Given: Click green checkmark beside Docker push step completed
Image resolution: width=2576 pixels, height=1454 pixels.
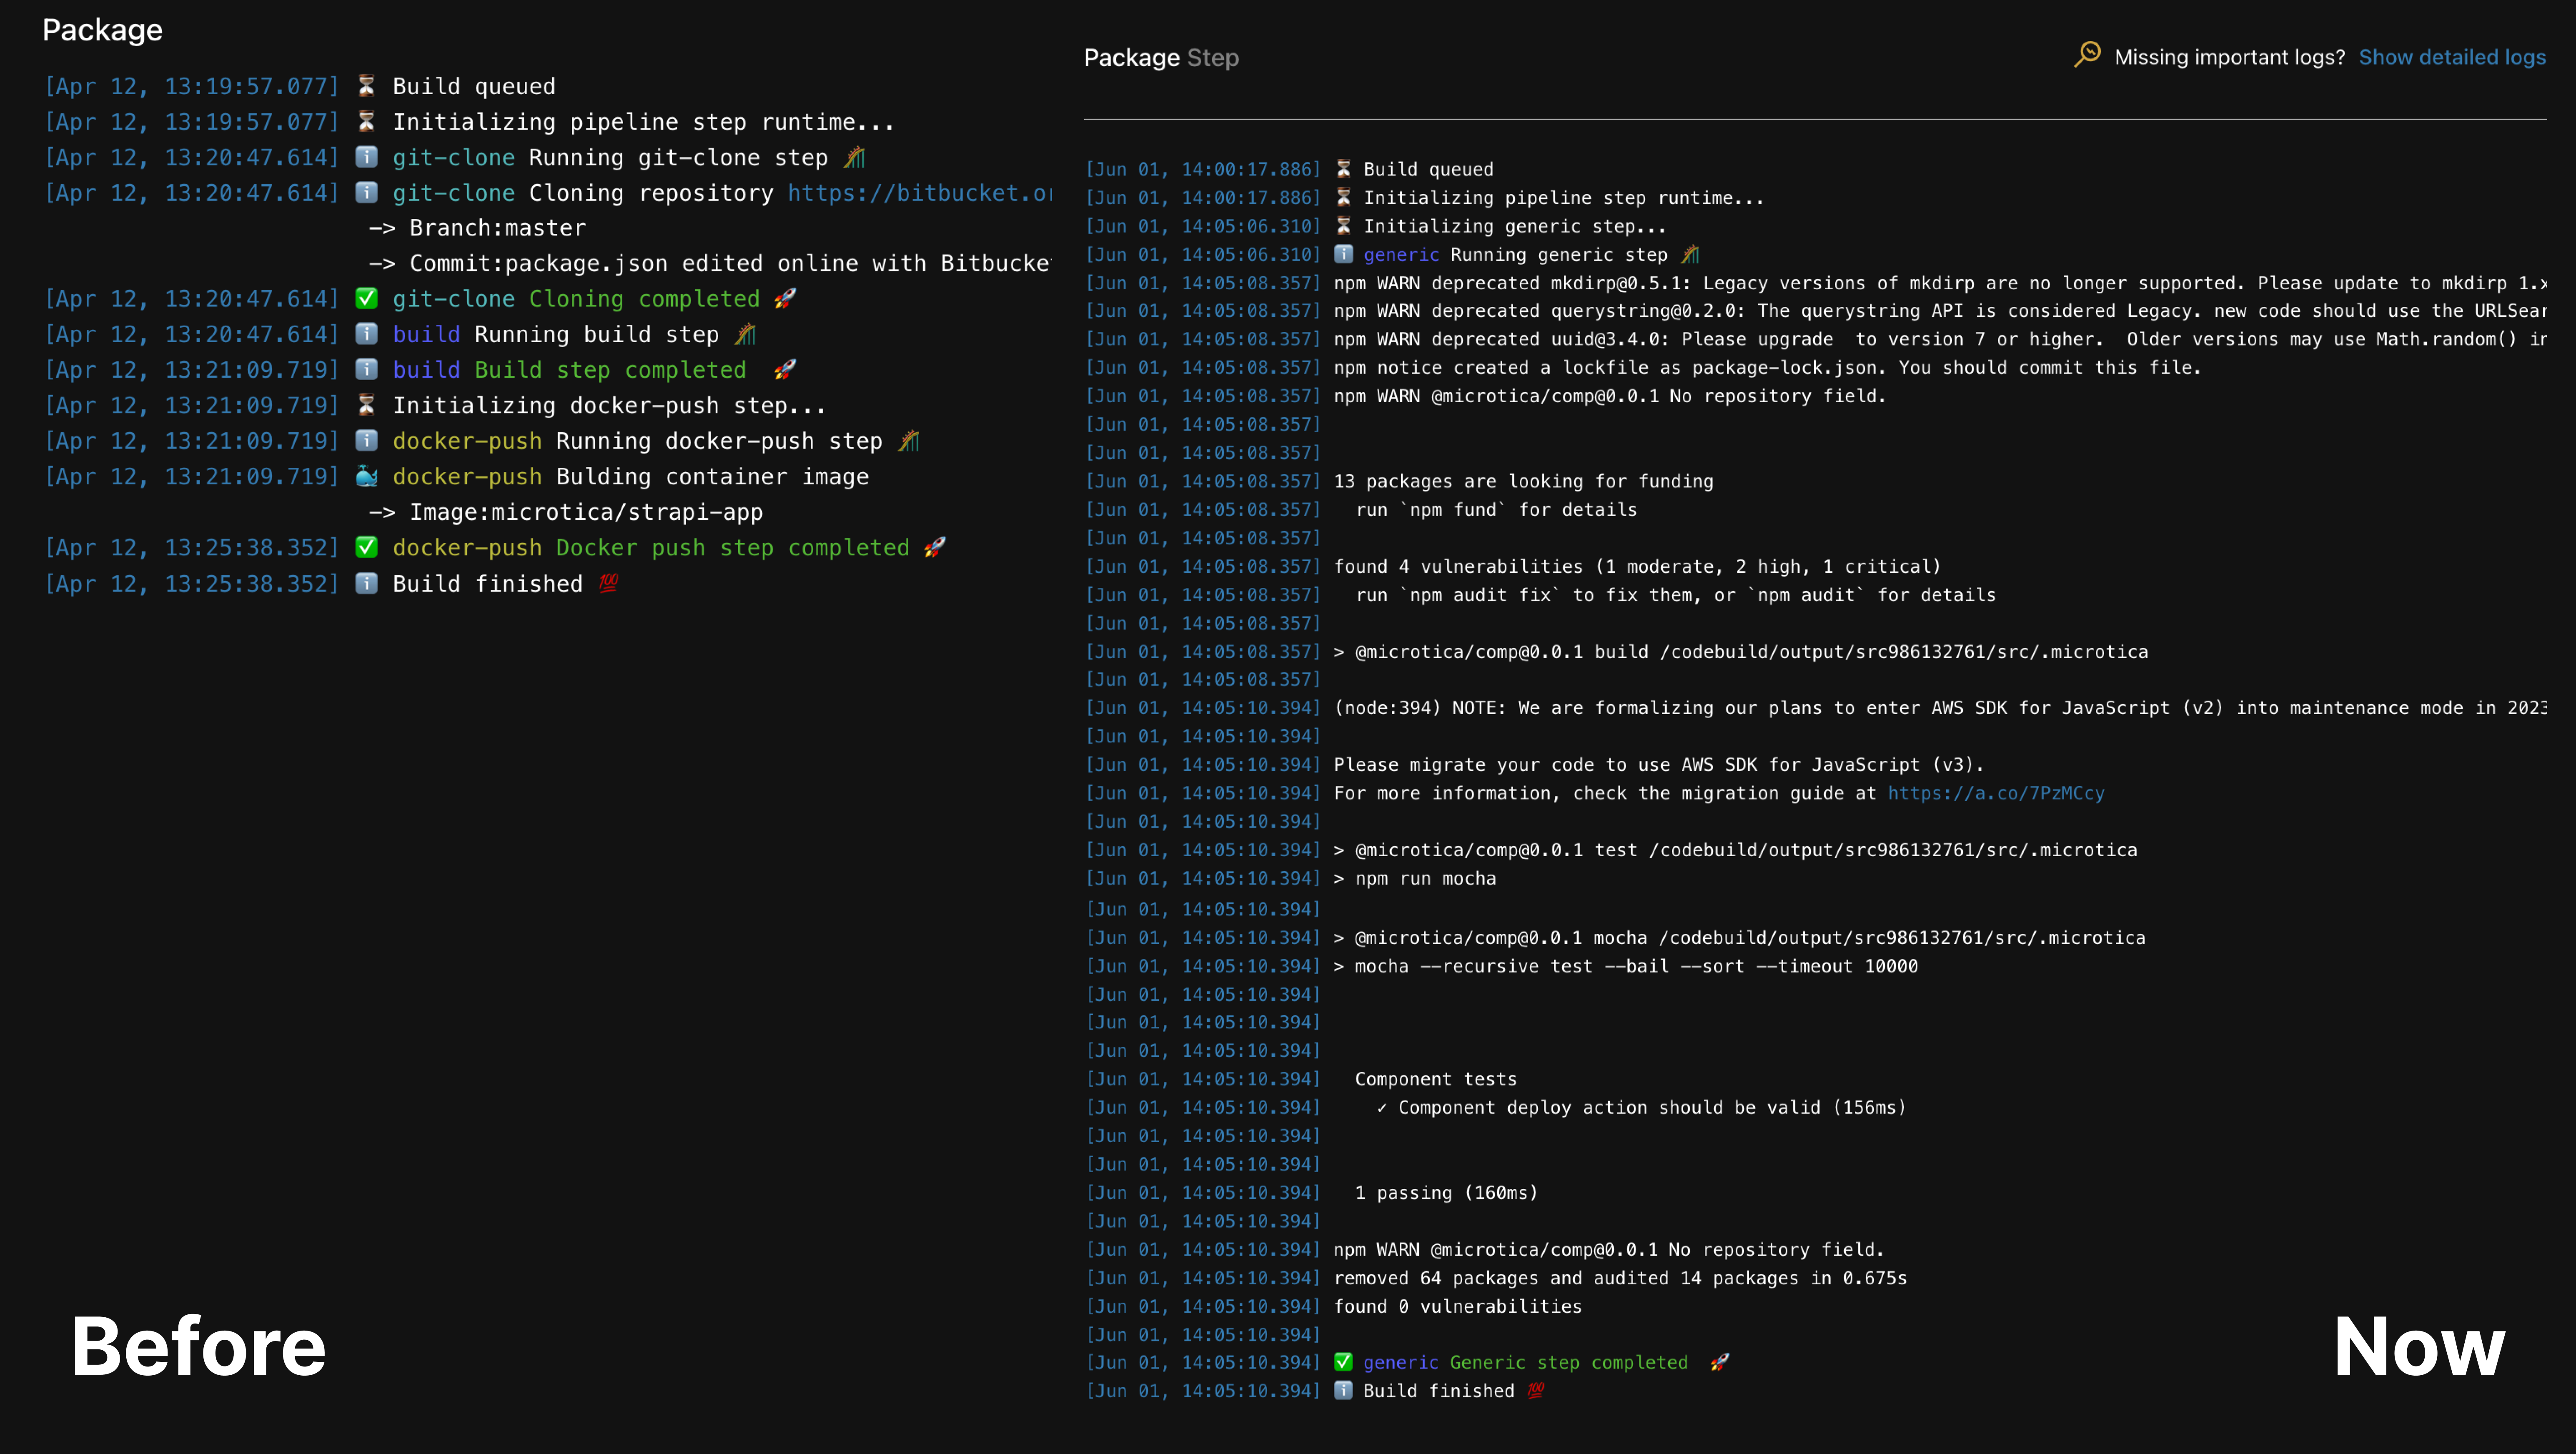Looking at the screenshot, I should coord(367,547).
